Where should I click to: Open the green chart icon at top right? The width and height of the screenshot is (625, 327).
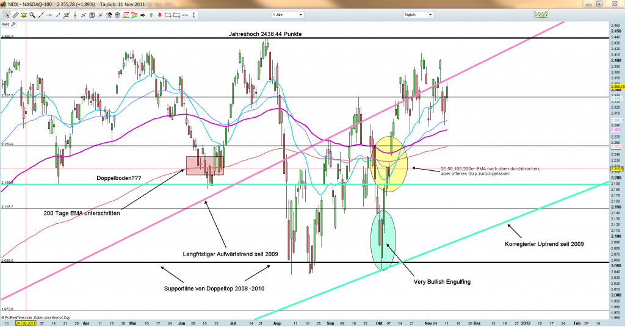tap(541, 14)
